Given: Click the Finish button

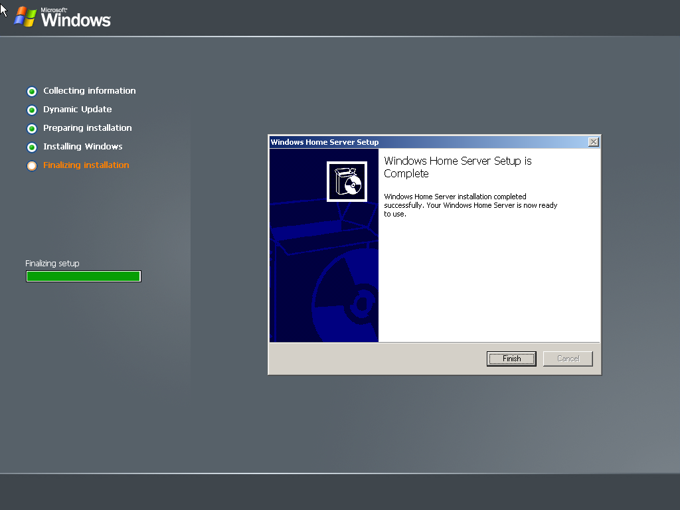Looking at the screenshot, I should (511, 359).
